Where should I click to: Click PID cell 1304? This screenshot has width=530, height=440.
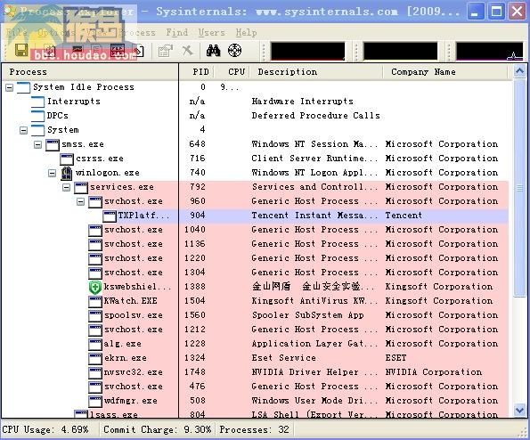click(195, 273)
